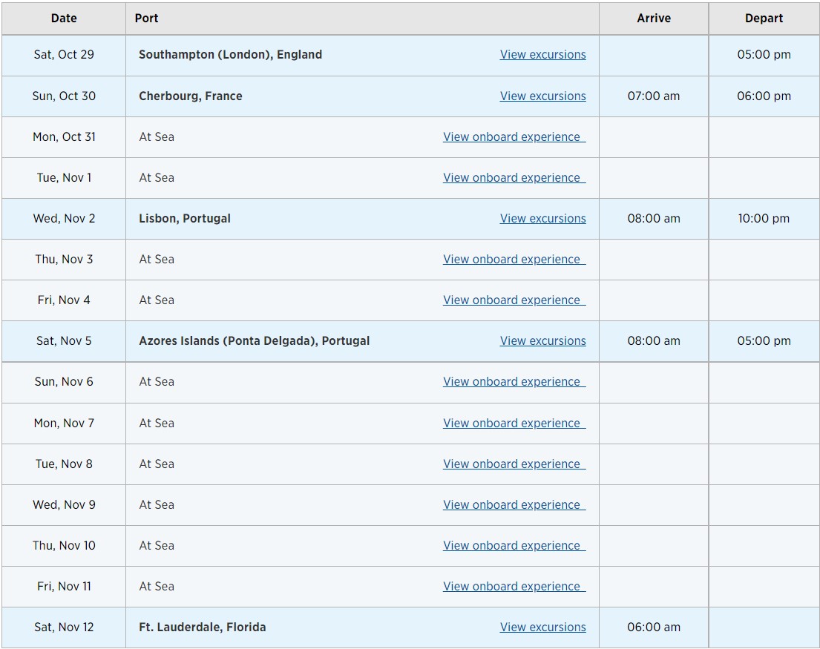Select the Thu, Nov 10 date cell
Image resolution: width=820 pixels, height=649 pixels.
pyautogui.click(x=64, y=546)
